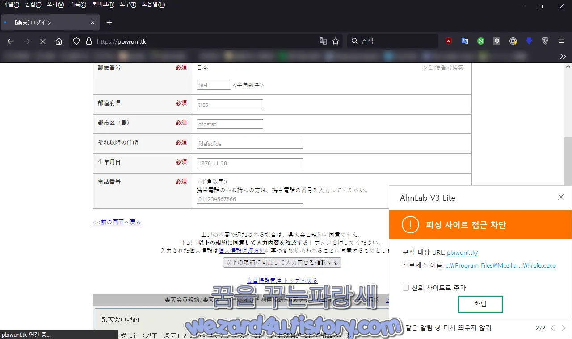
Task: Click the postal code field containing test
Action: (214, 85)
